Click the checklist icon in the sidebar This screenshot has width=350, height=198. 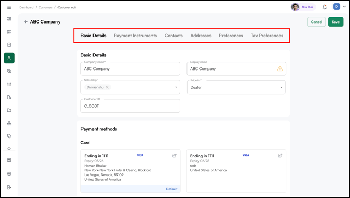(9, 32)
